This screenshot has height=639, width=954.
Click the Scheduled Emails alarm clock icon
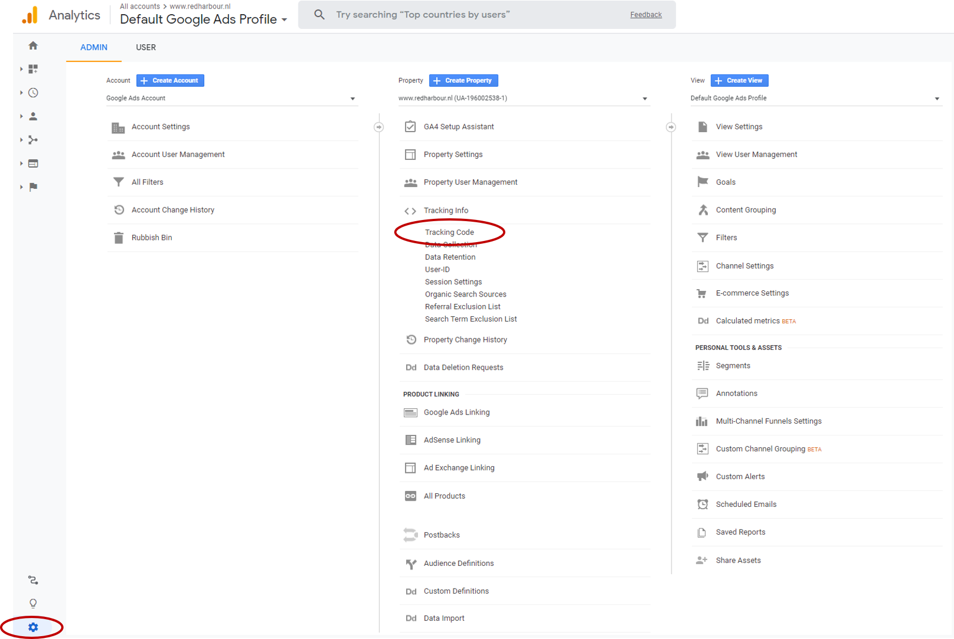click(702, 504)
